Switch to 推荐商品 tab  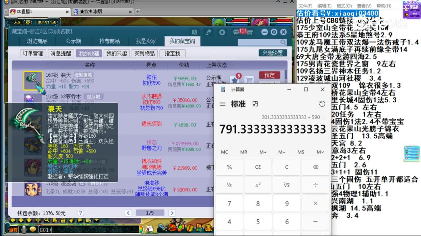[110, 41]
